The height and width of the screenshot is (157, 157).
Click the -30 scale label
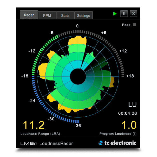[x=51, y=119]
